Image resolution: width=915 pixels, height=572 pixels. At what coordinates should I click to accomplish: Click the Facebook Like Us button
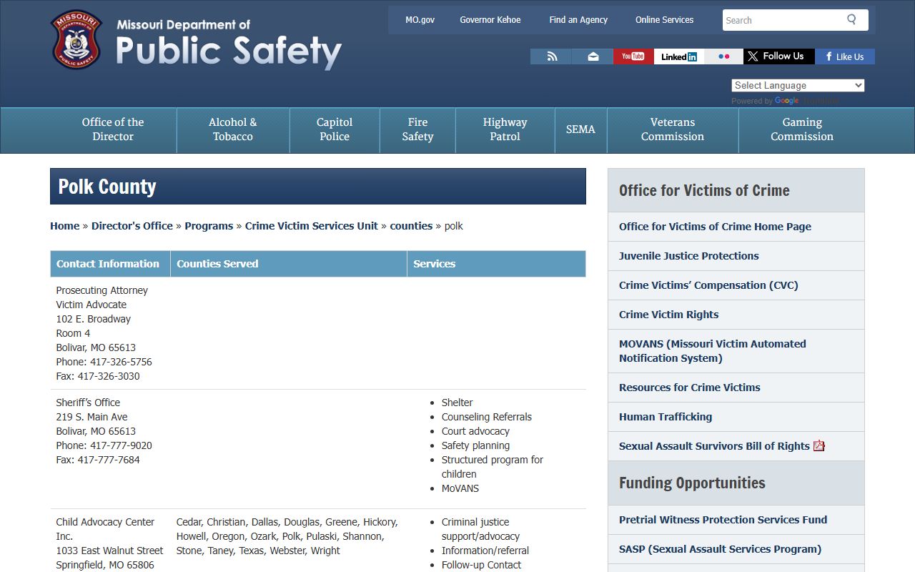pos(845,56)
